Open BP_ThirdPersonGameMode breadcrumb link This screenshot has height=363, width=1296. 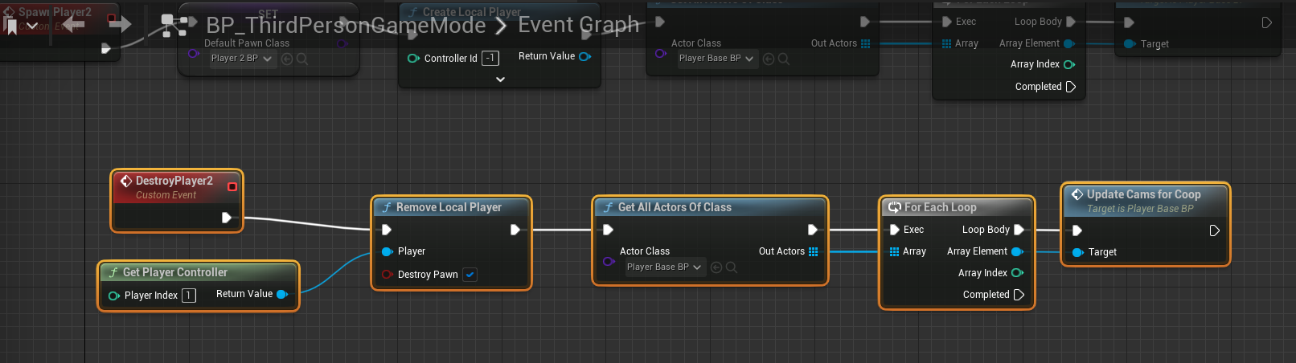pyautogui.click(x=346, y=25)
